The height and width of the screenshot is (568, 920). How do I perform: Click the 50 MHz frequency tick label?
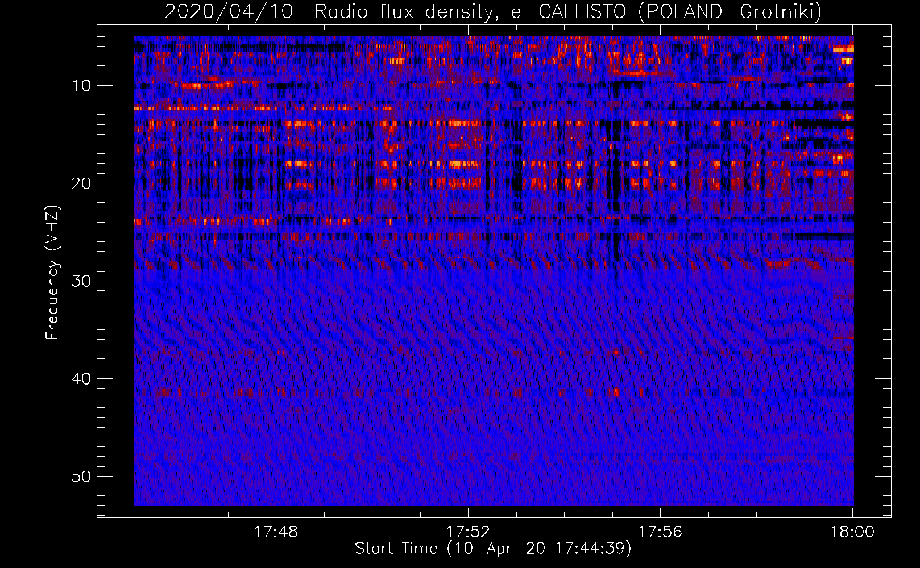[82, 477]
